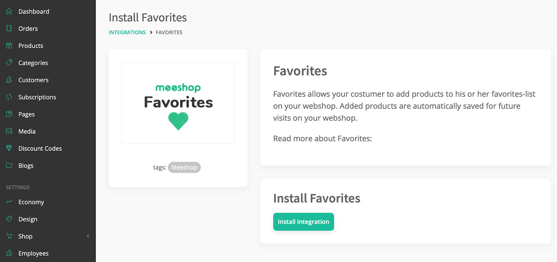Viewport: 557px width, 262px height.
Task: Click the Customers person icon
Action: point(9,79)
